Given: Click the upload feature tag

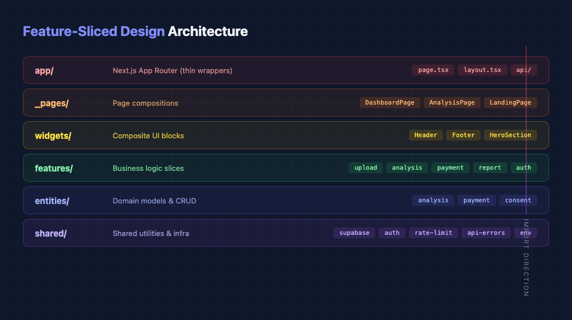Looking at the screenshot, I should 366,167.
